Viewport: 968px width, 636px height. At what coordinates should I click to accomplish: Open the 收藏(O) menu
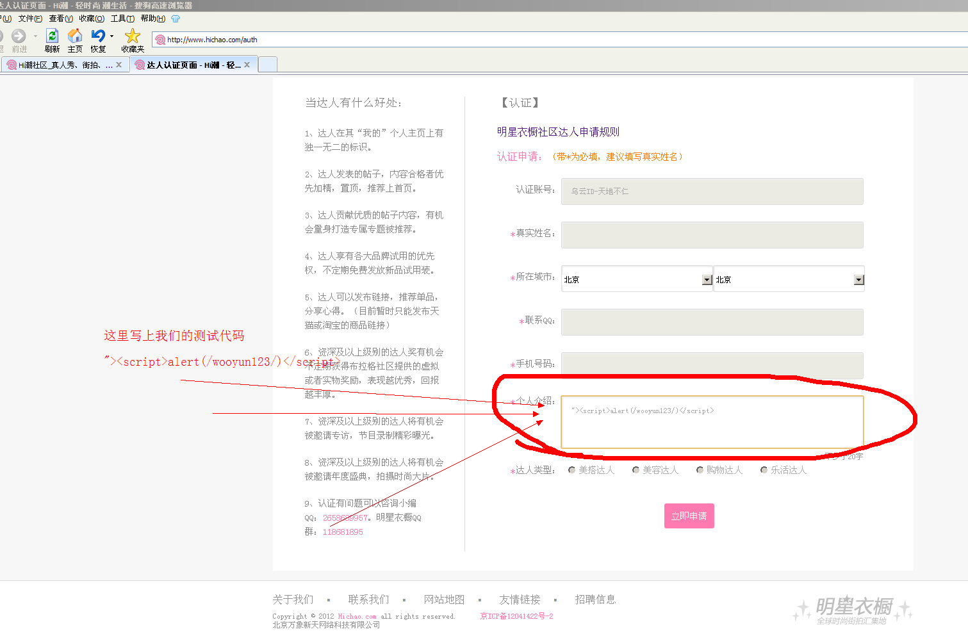pos(92,19)
